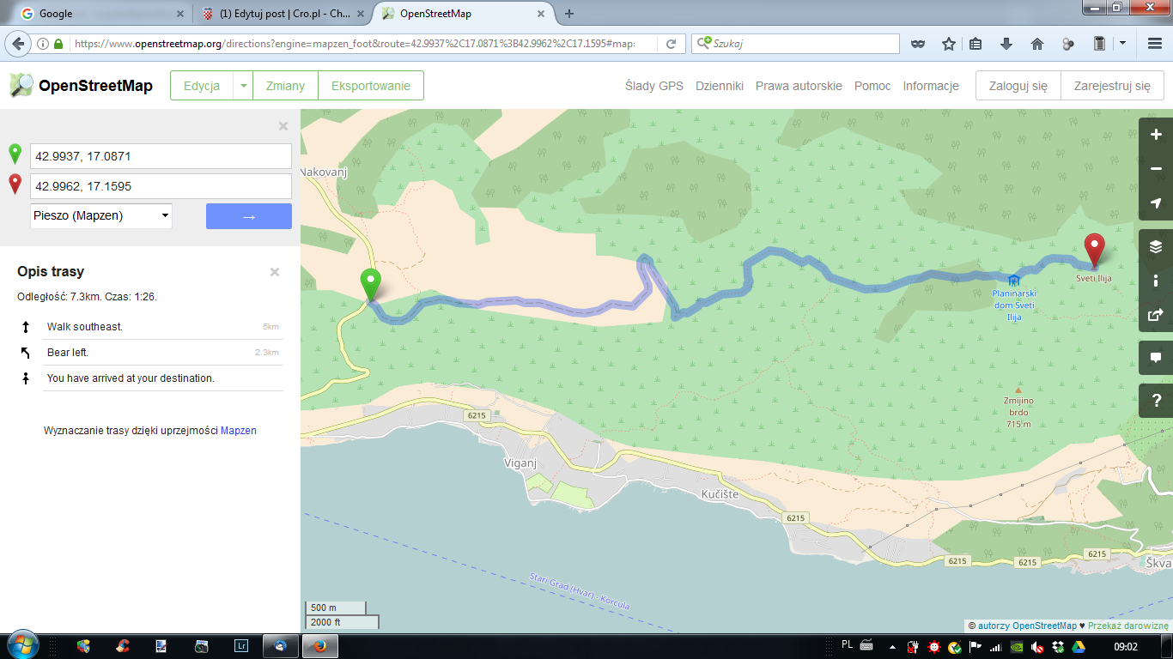Open the Pieszo (Mapzen) routing dropdown
The width and height of the screenshot is (1173, 659).
click(101, 216)
